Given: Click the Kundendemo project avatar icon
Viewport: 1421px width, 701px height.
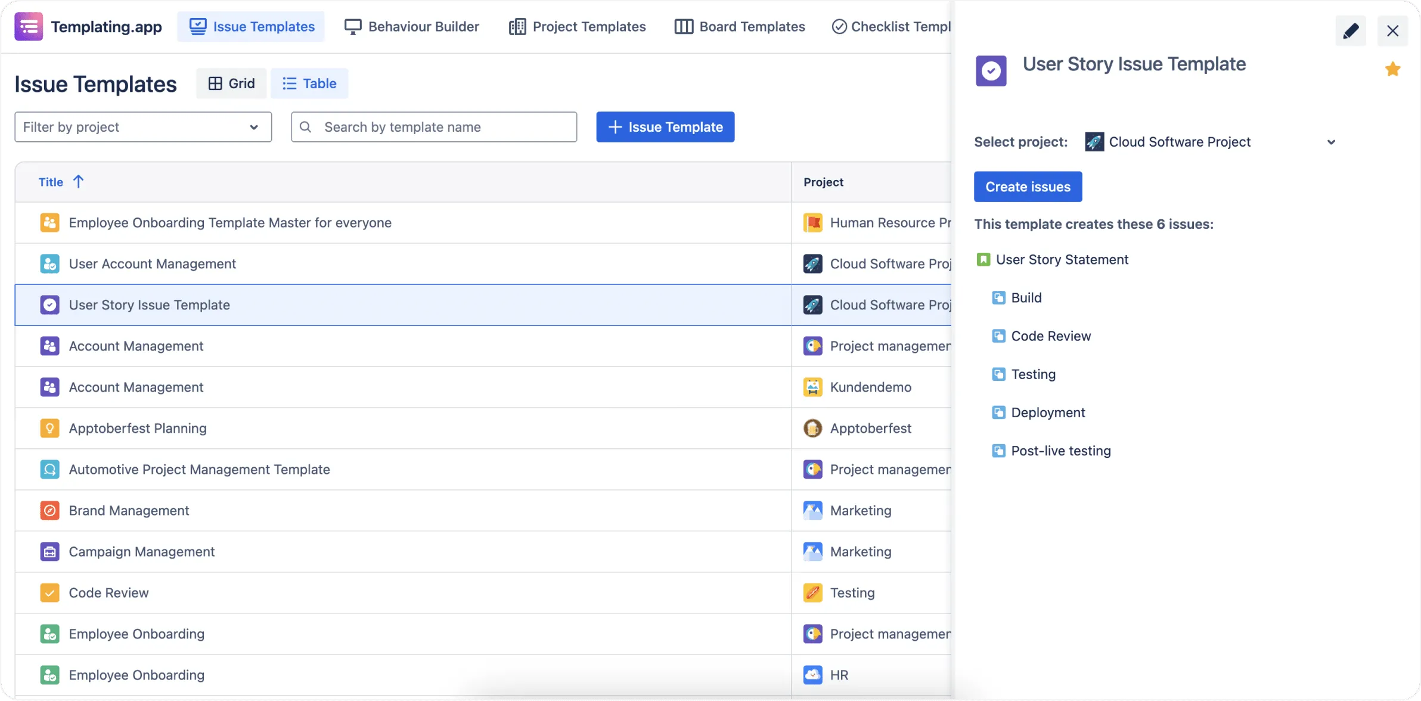Looking at the screenshot, I should click(812, 387).
